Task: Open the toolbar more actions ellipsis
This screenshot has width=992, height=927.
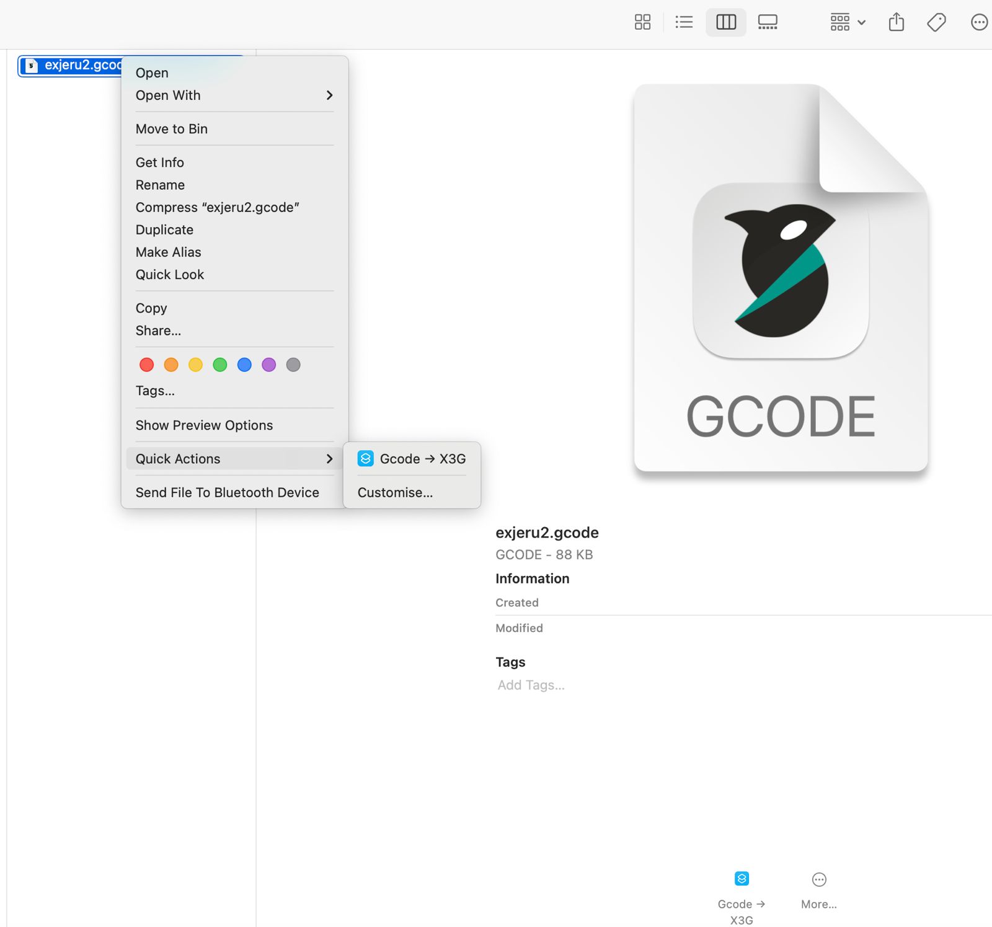Action: click(978, 22)
